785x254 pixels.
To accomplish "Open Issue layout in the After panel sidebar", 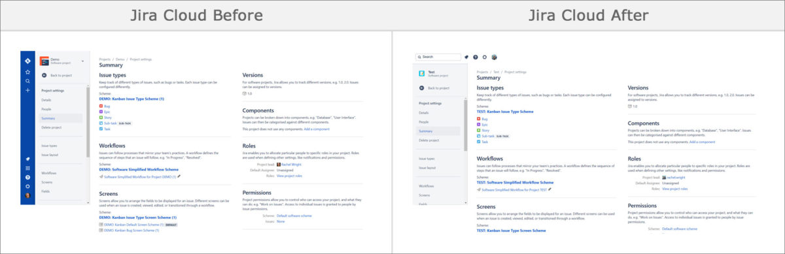I will (427, 168).
